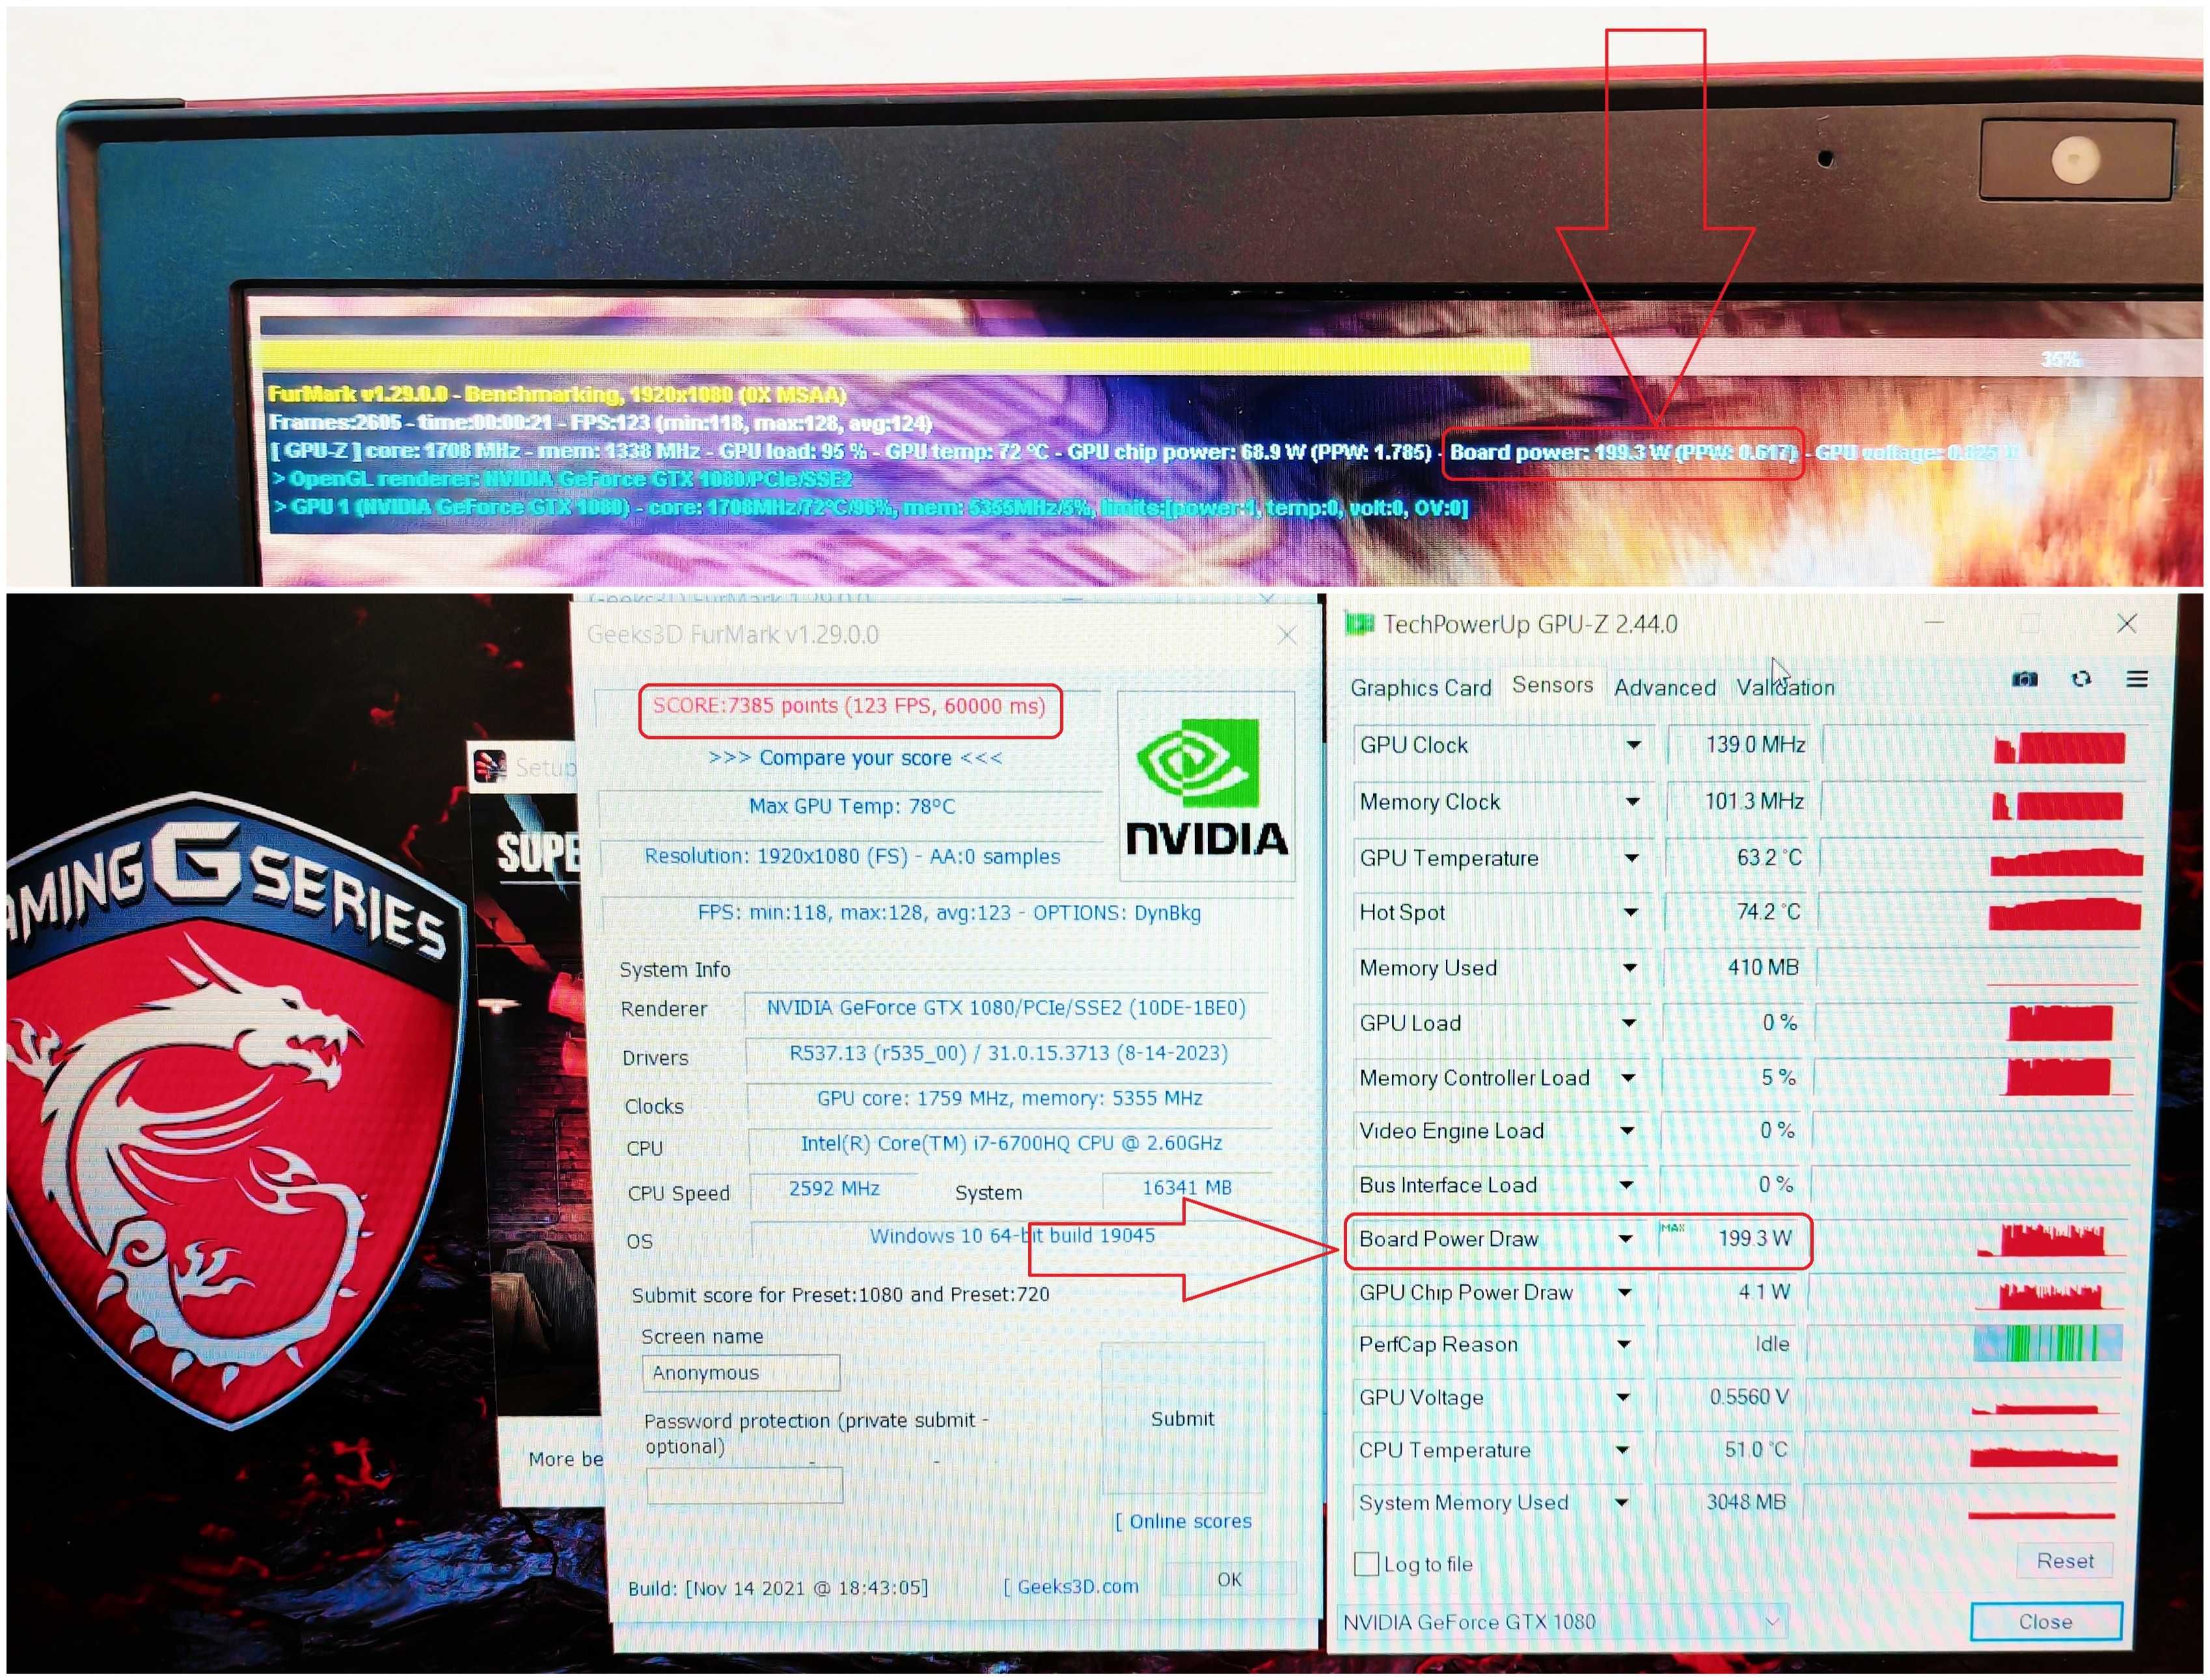Switch to the Sensors tab
2210x1680 pixels.
tap(1552, 685)
